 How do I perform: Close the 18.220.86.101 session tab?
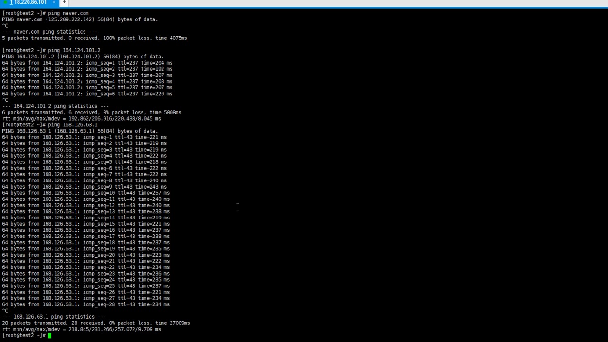tap(54, 2)
